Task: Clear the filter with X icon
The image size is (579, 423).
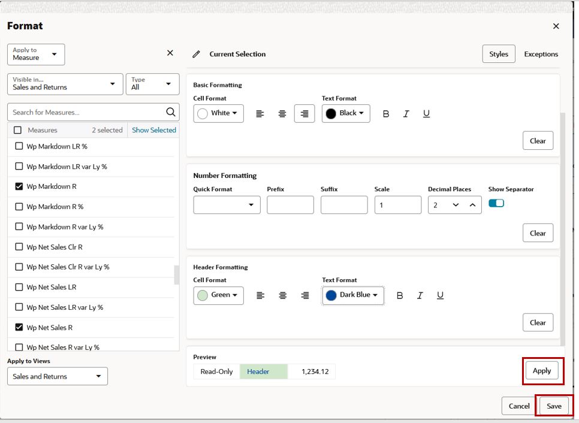Action: point(170,53)
